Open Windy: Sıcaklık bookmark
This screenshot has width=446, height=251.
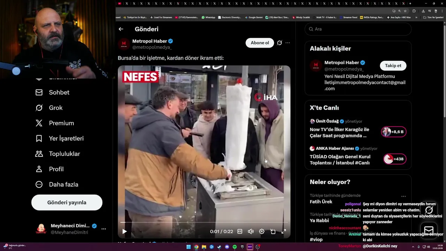point(301,17)
